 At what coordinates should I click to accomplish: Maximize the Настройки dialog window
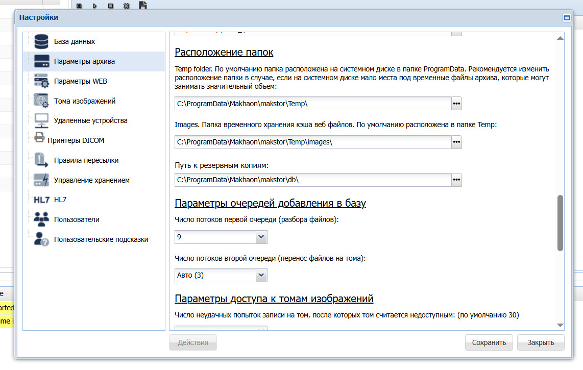[x=567, y=17]
